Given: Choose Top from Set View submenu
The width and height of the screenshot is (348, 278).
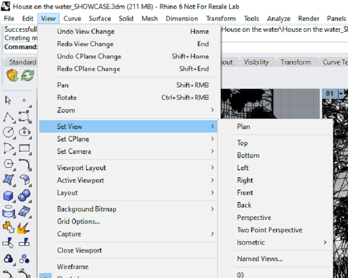Looking at the screenshot, I should (243, 143).
